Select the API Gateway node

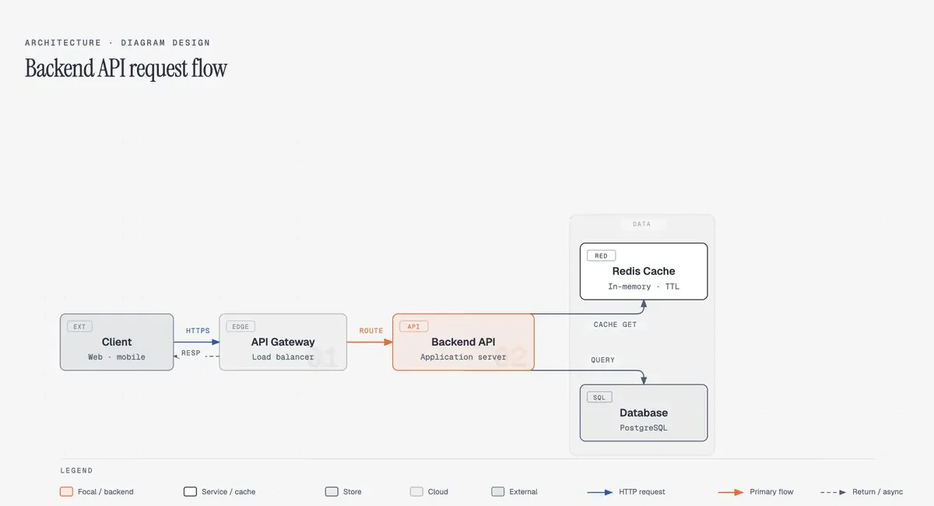pos(283,342)
